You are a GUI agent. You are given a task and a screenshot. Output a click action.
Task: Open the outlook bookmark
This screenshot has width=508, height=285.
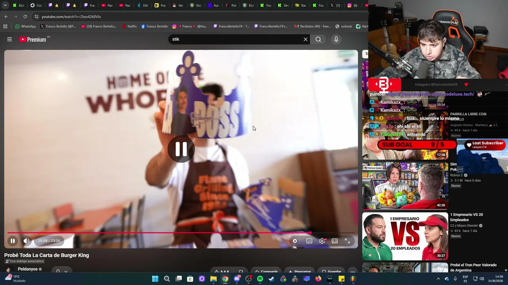(x=344, y=27)
